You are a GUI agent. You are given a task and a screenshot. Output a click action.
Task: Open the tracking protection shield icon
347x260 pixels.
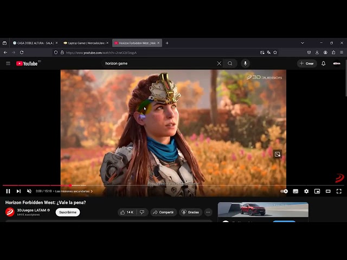(56, 53)
